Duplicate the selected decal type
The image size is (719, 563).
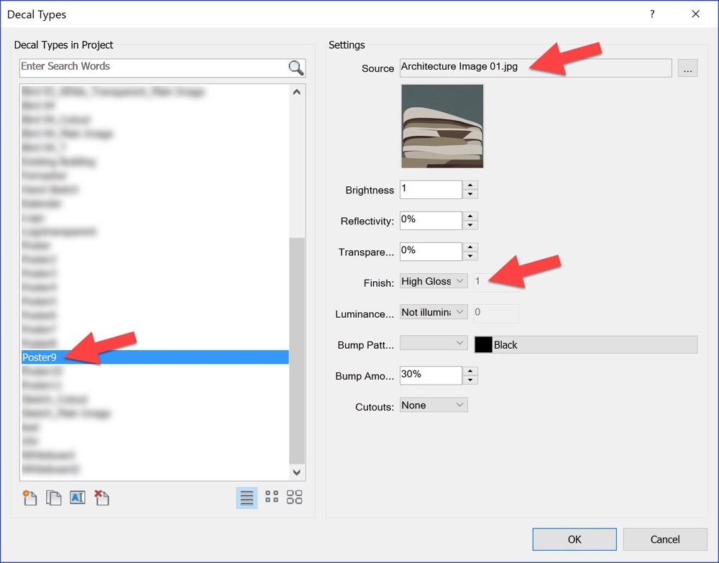(x=53, y=497)
